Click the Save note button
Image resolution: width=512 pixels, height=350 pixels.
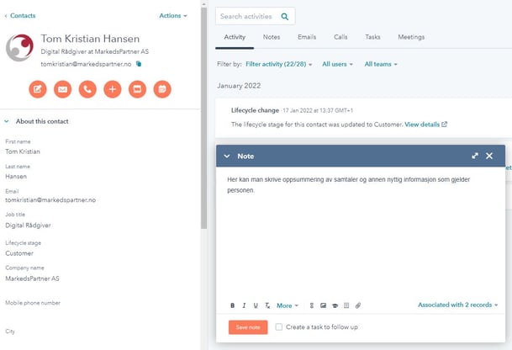tap(248, 327)
